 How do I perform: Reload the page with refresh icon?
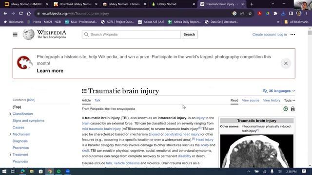(21, 14)
